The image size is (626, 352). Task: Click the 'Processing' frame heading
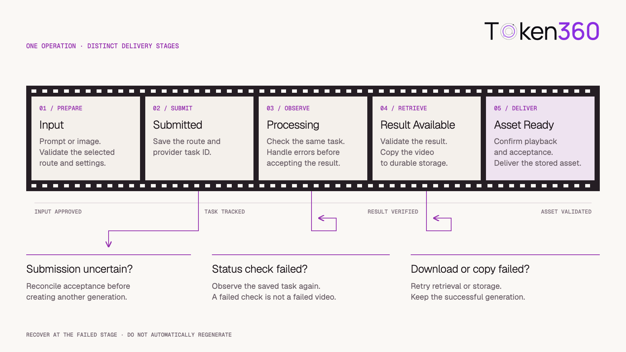[293, 125]
